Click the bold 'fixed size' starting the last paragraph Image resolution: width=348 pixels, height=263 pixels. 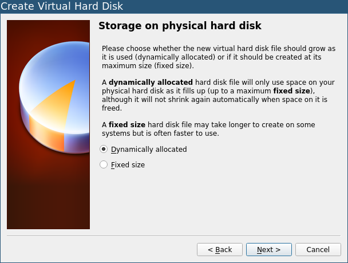(x=127, y=124)
